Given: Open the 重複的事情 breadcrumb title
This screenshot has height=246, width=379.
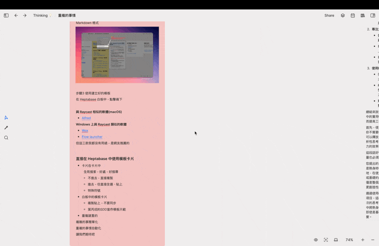Looking at the screenshot, I should tap(67, 16).
